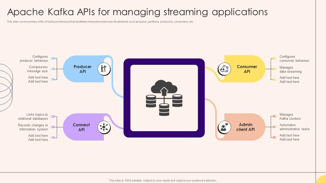Select the camera icon beside Producer API
The height and width of the screenshot is (183, 326).
click(104, 69)
